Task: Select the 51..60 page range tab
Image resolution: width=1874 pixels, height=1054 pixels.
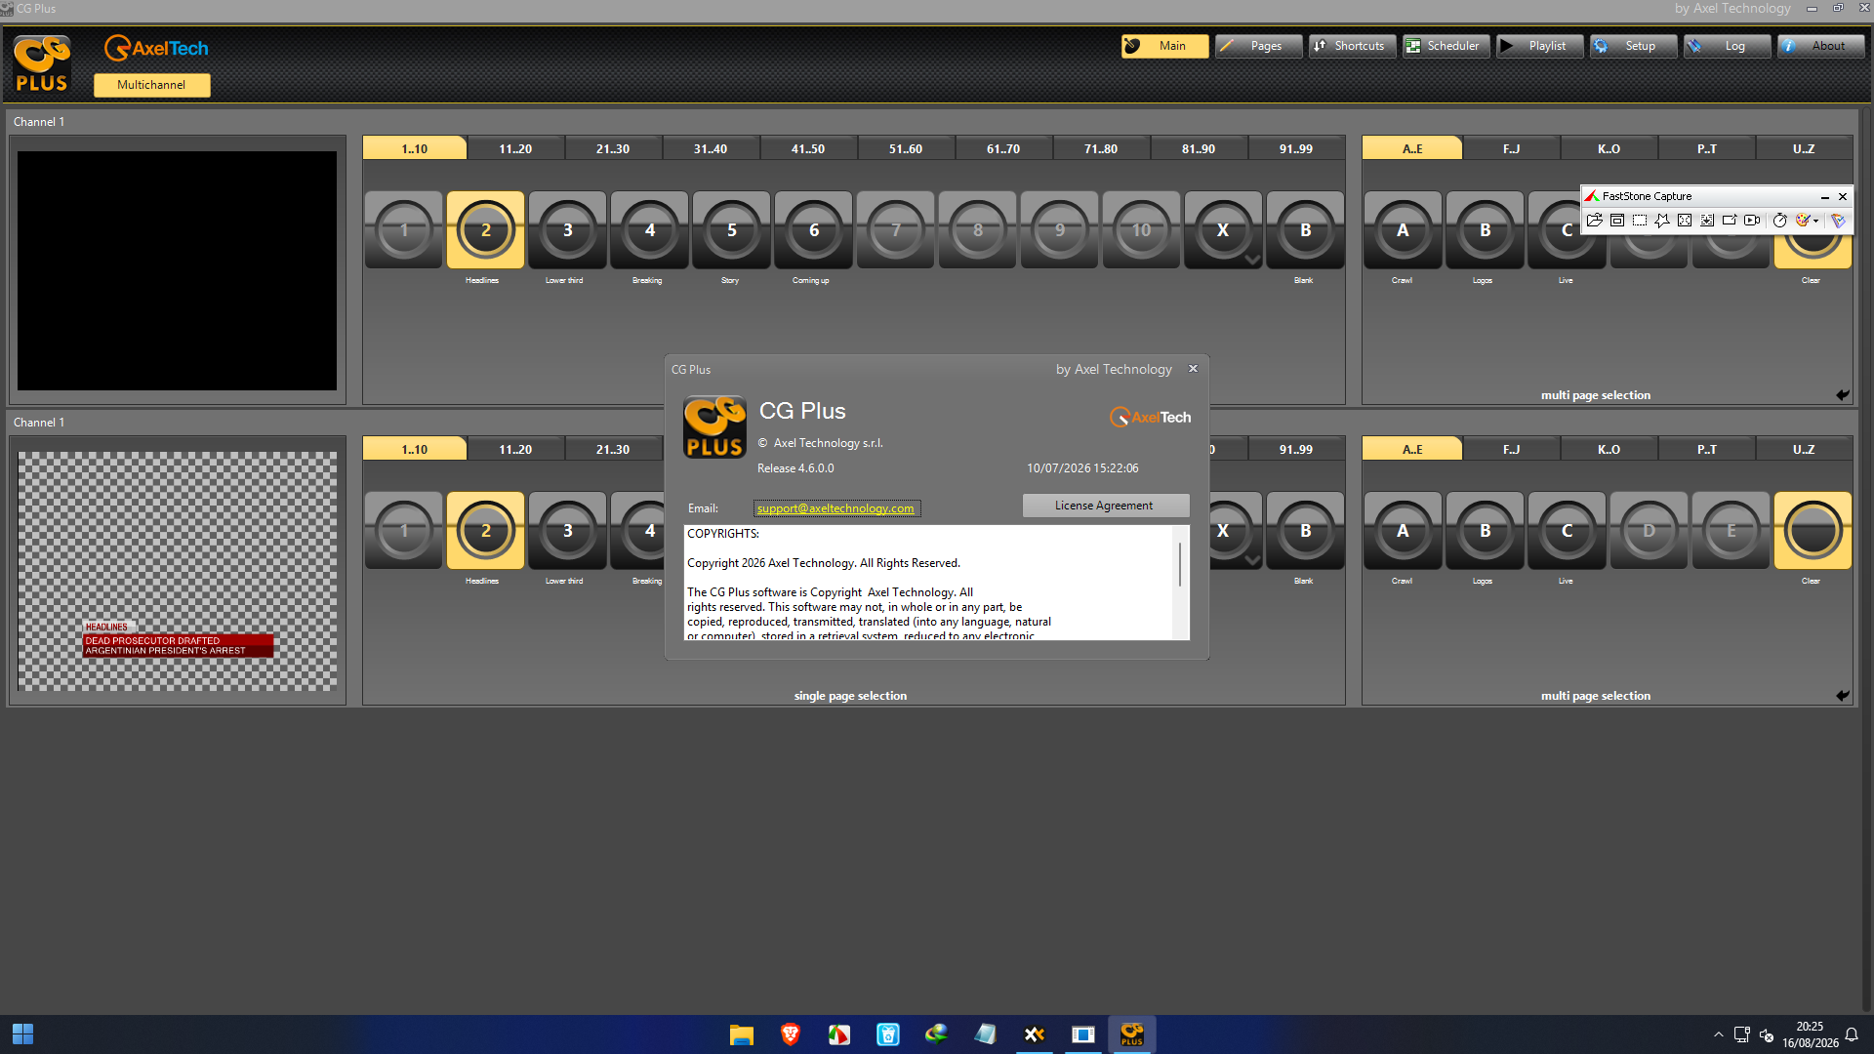Action: tap(906, 148)
